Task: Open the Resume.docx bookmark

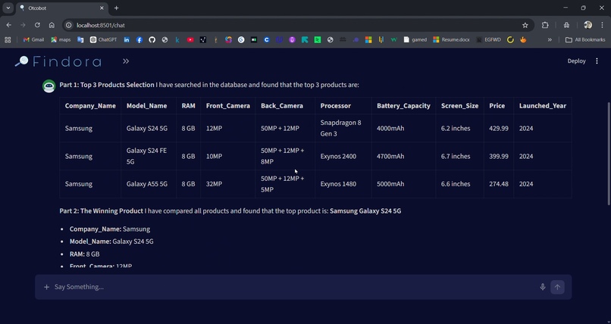Action: tap(451, 39)
